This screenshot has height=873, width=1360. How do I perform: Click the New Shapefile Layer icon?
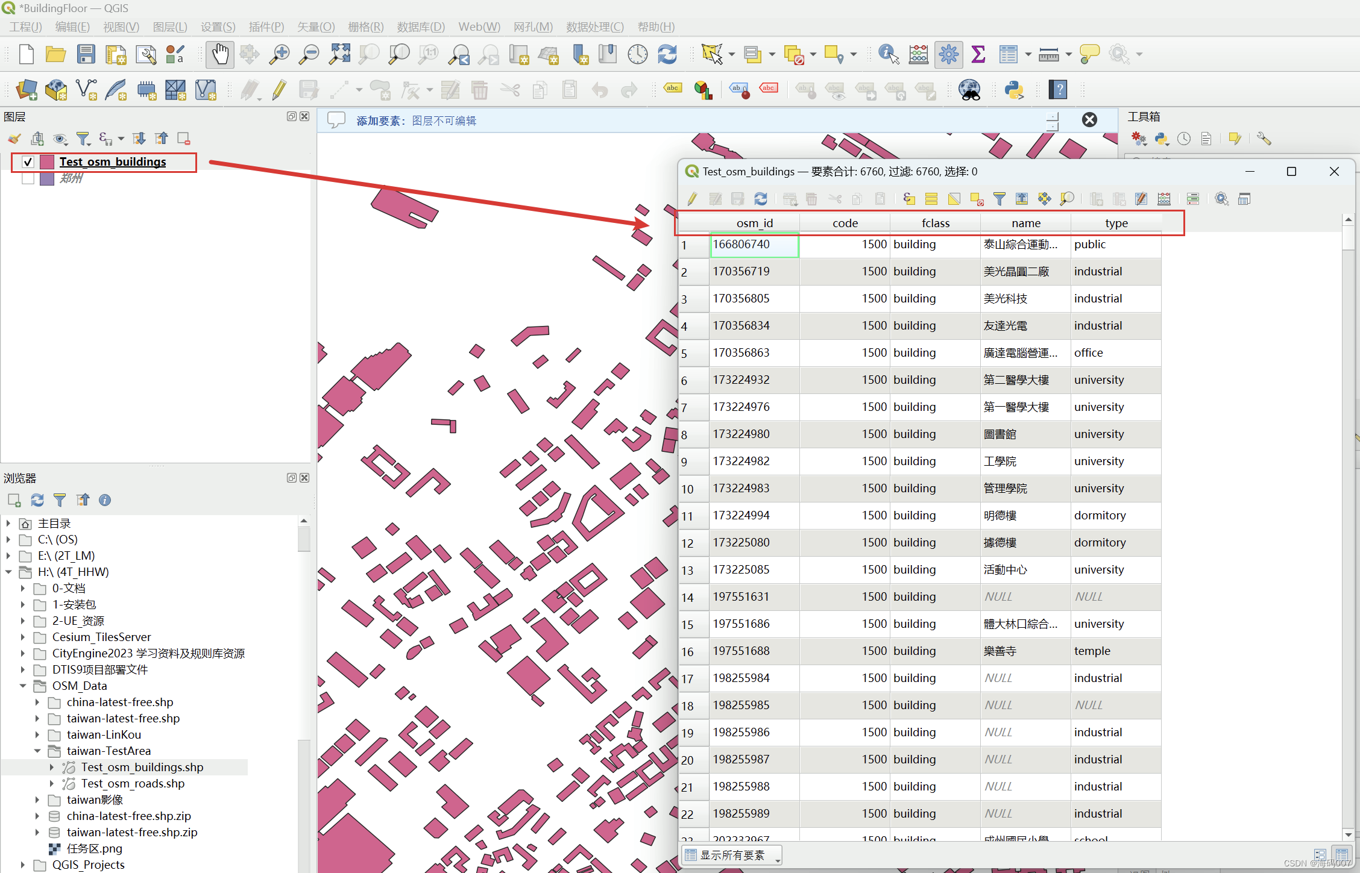[x=86, y=90]
